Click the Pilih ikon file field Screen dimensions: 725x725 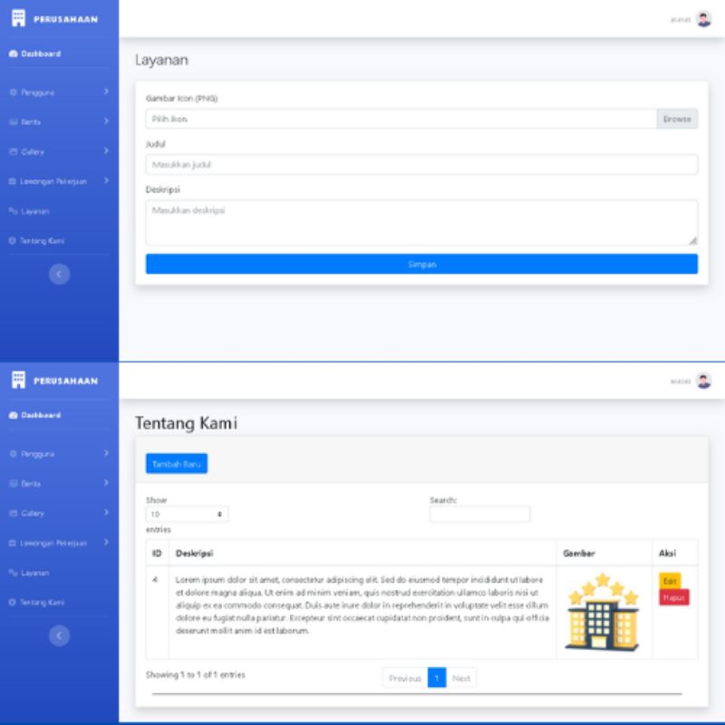pos(401,119)
